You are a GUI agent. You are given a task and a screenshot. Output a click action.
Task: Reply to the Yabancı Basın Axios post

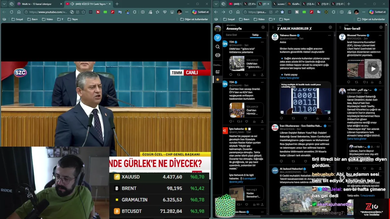pos(281,118)
